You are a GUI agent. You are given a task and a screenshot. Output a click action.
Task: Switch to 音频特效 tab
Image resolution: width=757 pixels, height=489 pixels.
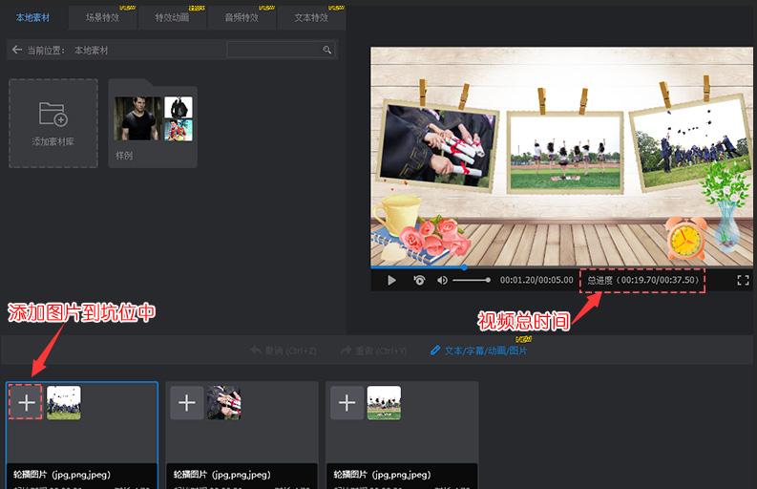(241, 17)
